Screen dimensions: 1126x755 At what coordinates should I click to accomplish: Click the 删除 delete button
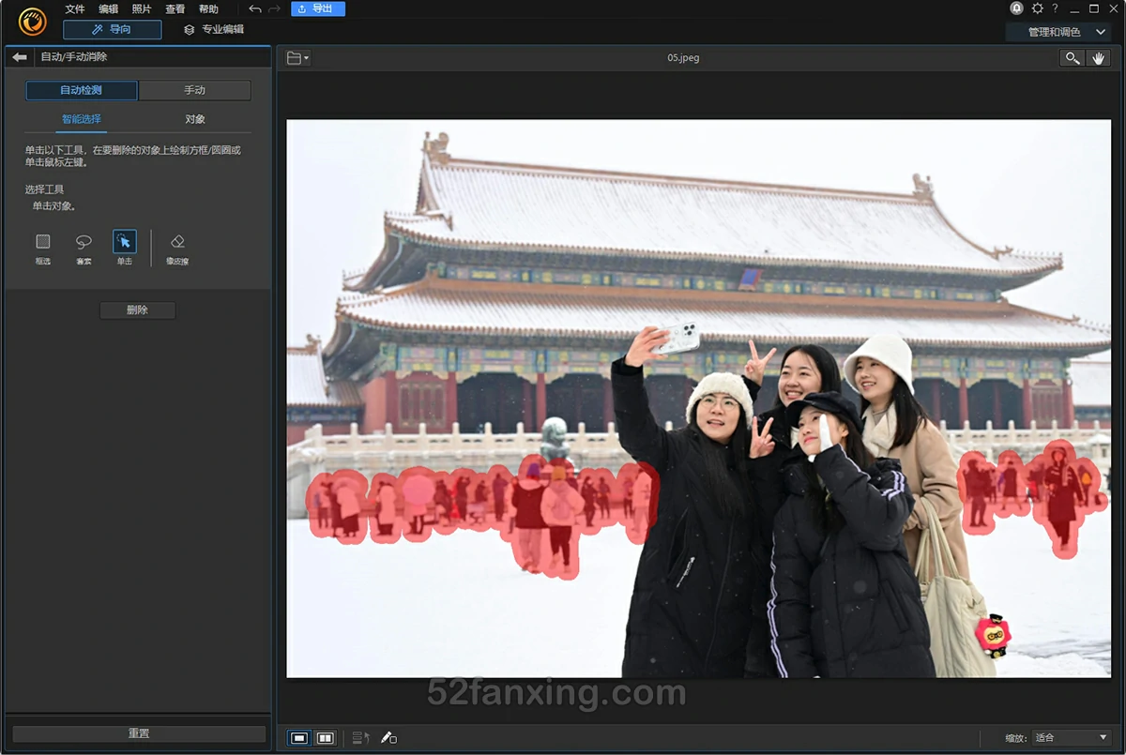coord(138,310)
